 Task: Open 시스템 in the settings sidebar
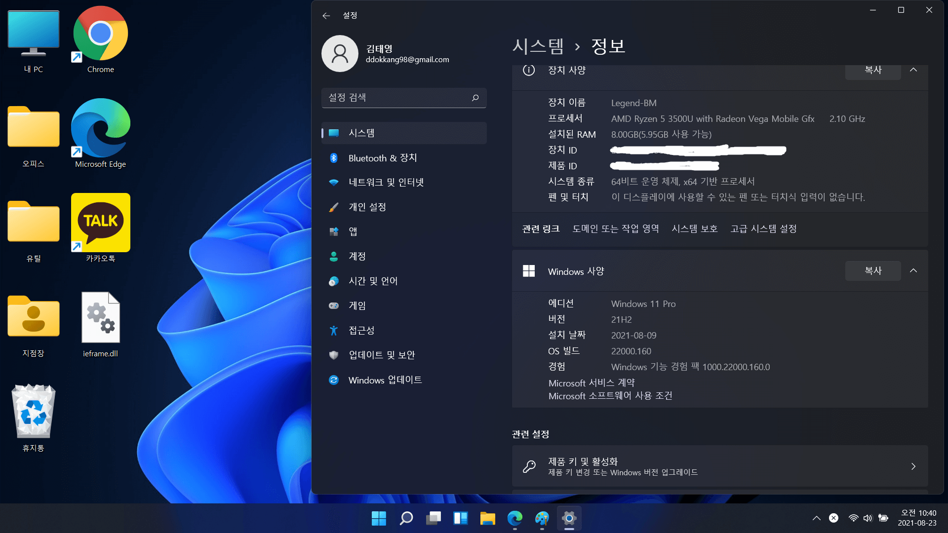404,133
